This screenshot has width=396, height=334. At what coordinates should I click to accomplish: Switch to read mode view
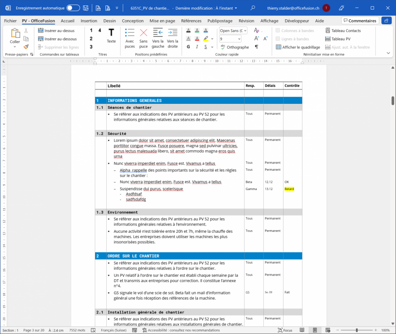(302, 330)
